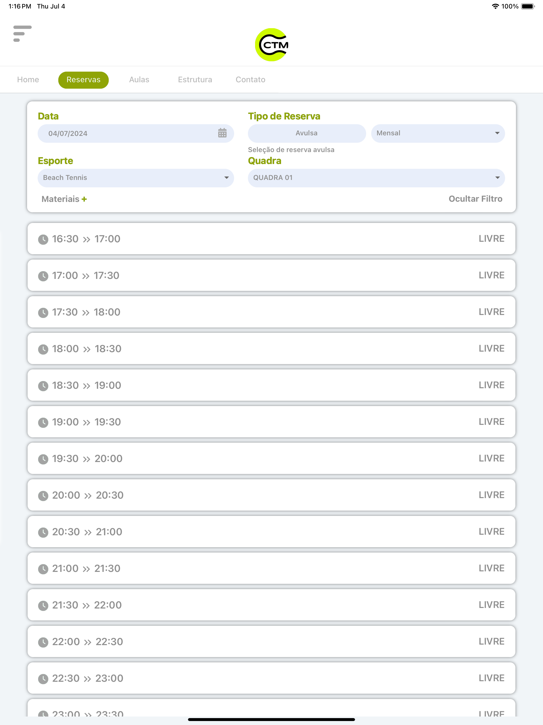
Task: Select the 19:00 to 19:30 LIVRE slot
Action: (x=271, y=422)
